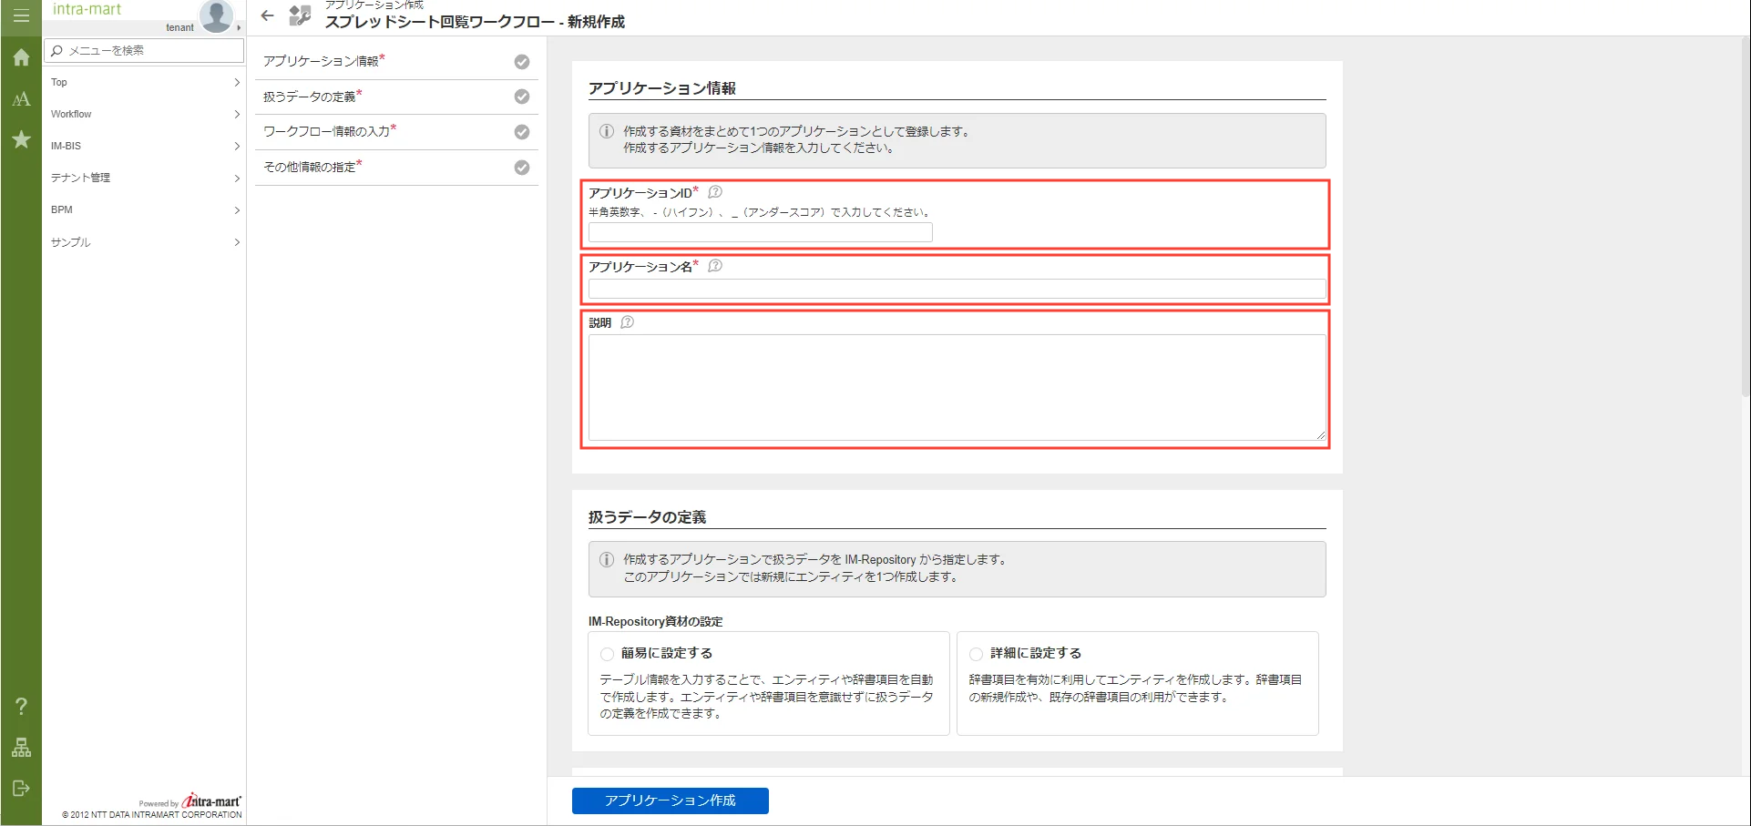The width and height of the screenshot is (1751, 826).
Task: Select the favorites star icon in the sidebar
Action: coord(20,139)
